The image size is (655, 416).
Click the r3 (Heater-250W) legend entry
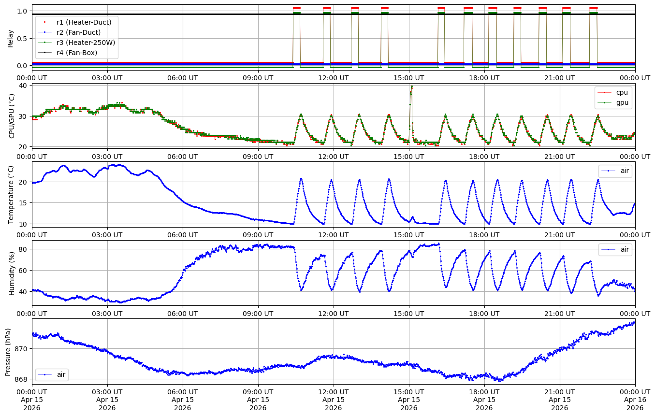86,43
